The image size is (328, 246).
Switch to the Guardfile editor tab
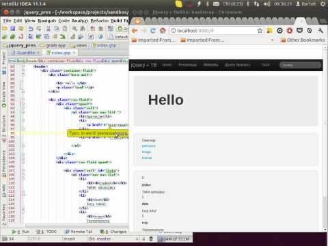(x=25, y=53)
